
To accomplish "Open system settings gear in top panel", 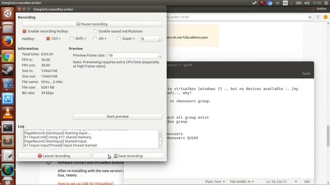I will (x=326, y=3).
